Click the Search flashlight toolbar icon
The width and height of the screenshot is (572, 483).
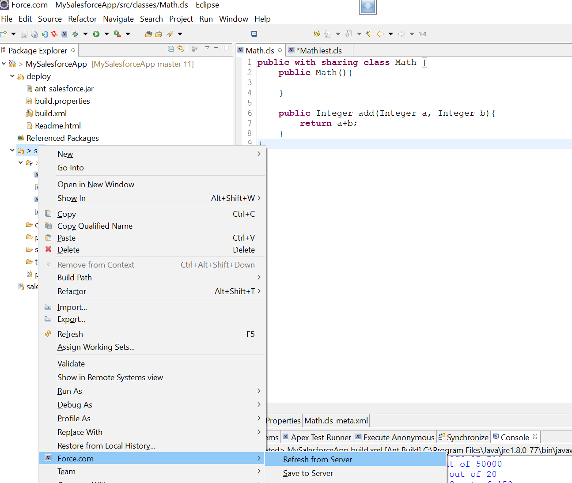coord(170,34)
